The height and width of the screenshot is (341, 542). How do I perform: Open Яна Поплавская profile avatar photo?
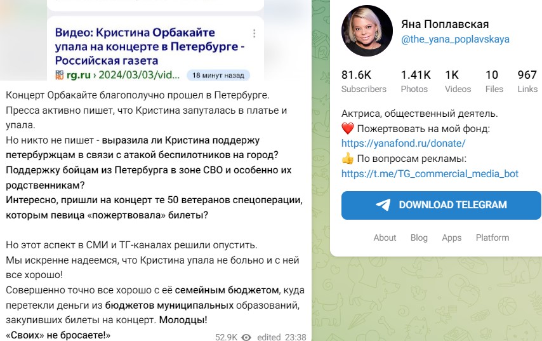click(x=367, y=30)
